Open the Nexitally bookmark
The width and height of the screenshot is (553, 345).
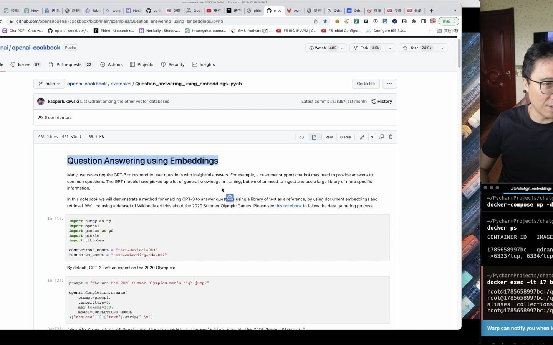pos(160,31)
